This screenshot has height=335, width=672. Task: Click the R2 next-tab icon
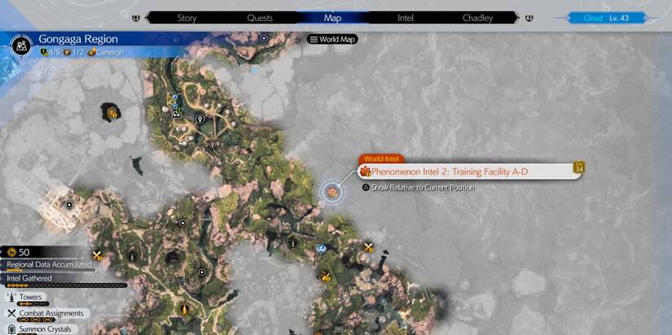point(529,18)
